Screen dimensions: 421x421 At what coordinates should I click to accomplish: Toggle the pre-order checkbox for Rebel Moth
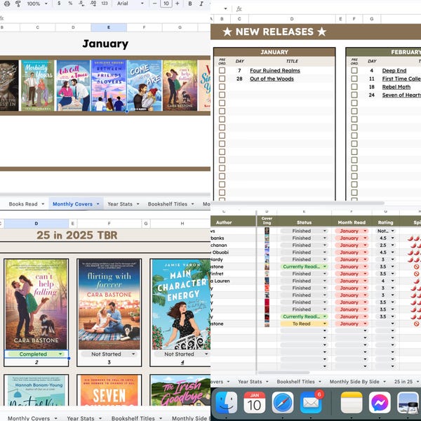(354, 87)
